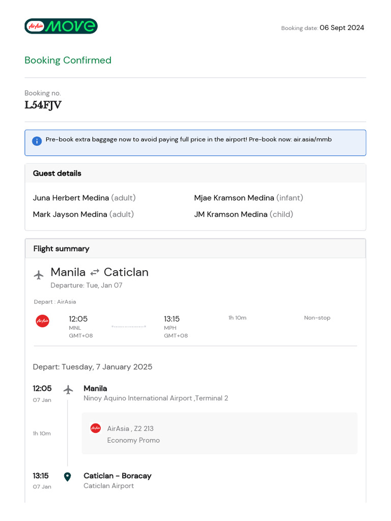The width and height of the screenshot is (391, 521).
Task: Click the red AirAsia logo beside 12:05 MNL
Action: (42, 321)
